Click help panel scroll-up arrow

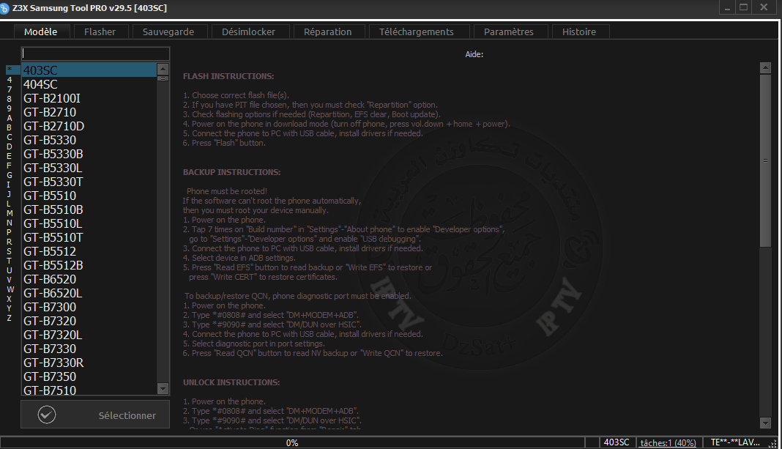coord(766,68)
